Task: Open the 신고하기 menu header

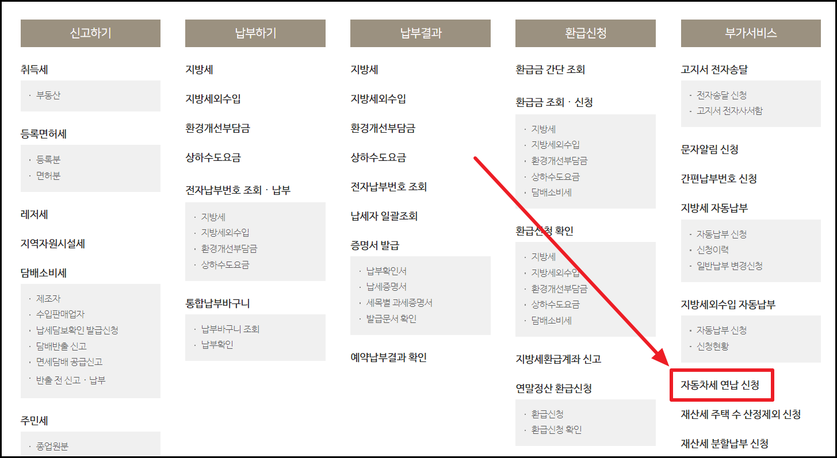Action: click(x=90, y=33)
